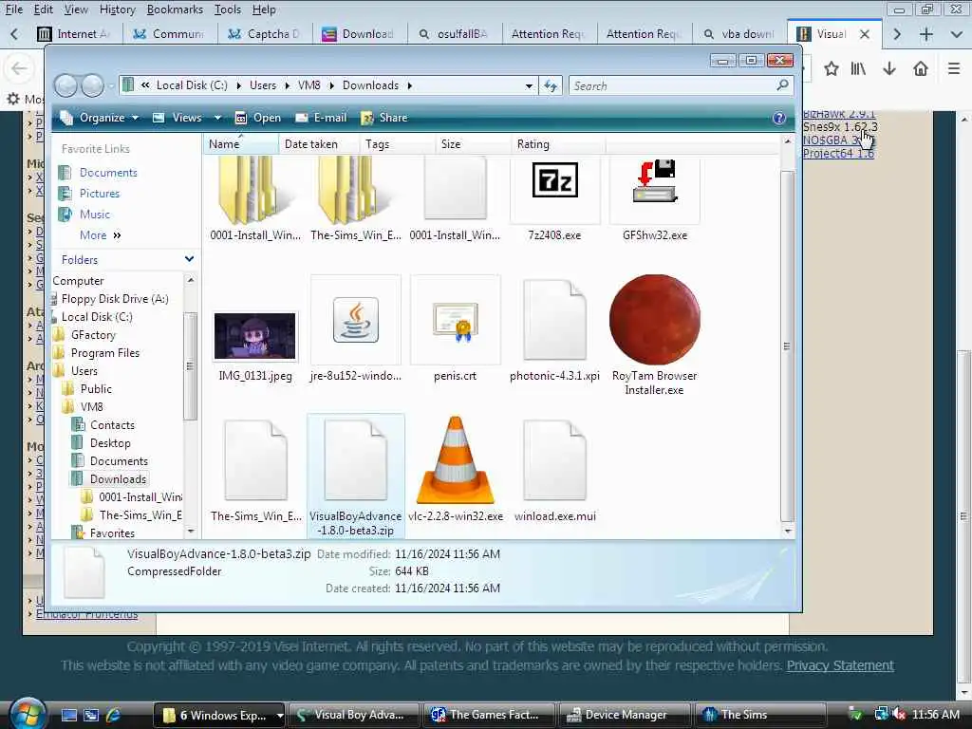Image resolution: width=972 pixels, height=729 pixels.
Task: Click the Open toolbar button
Action: 258,118
